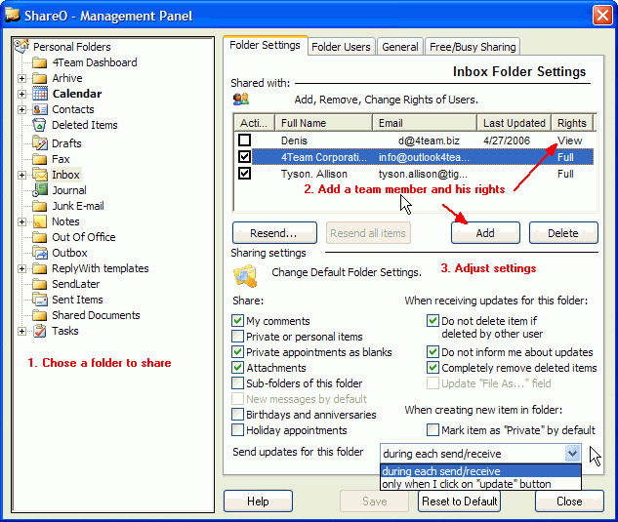618x522 pixels.
Task: Enable Sub-folders of this folder
Action: pos(237,382)
